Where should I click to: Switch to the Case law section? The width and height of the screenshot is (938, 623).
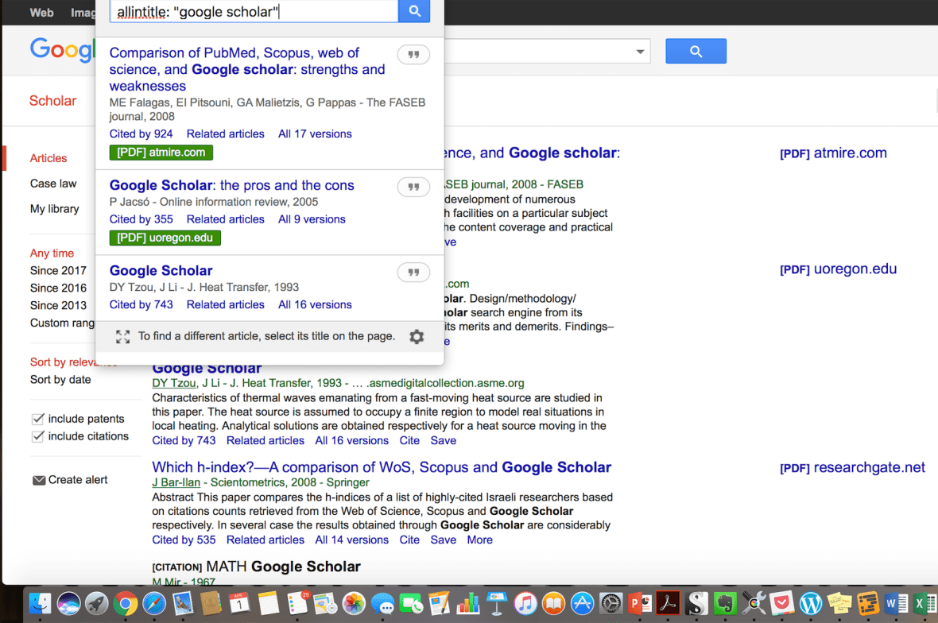[x=52, y=183]
